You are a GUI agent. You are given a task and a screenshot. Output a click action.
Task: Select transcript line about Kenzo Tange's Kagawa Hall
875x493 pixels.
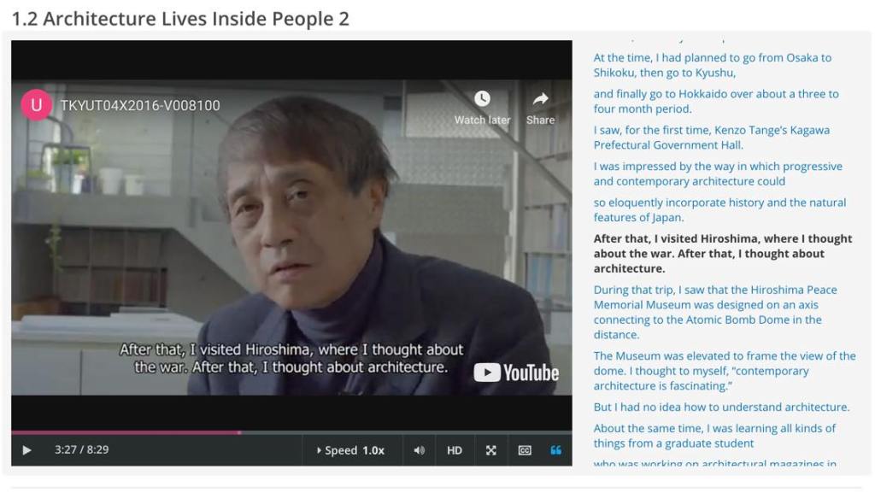(712, 138)
